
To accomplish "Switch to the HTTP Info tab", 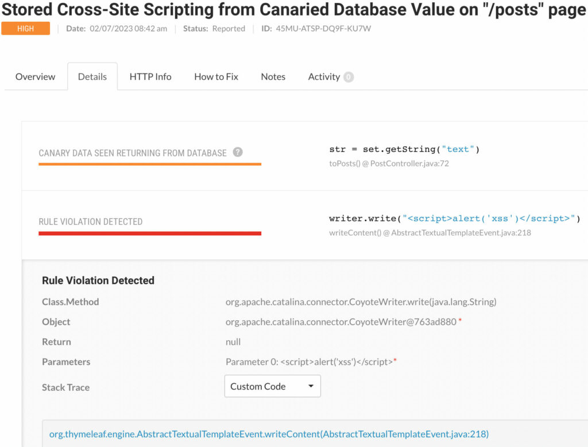I will point(150,77).
